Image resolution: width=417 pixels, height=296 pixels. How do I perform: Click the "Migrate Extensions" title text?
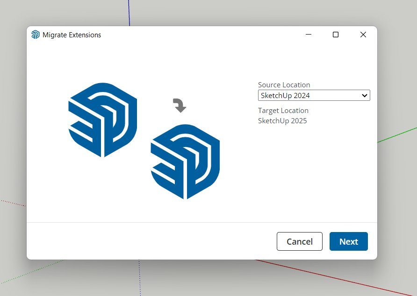point(72,35)
